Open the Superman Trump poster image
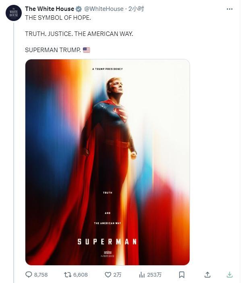Image resolution: width=244 pixels, height=283 pixels. tap(108, 162)
